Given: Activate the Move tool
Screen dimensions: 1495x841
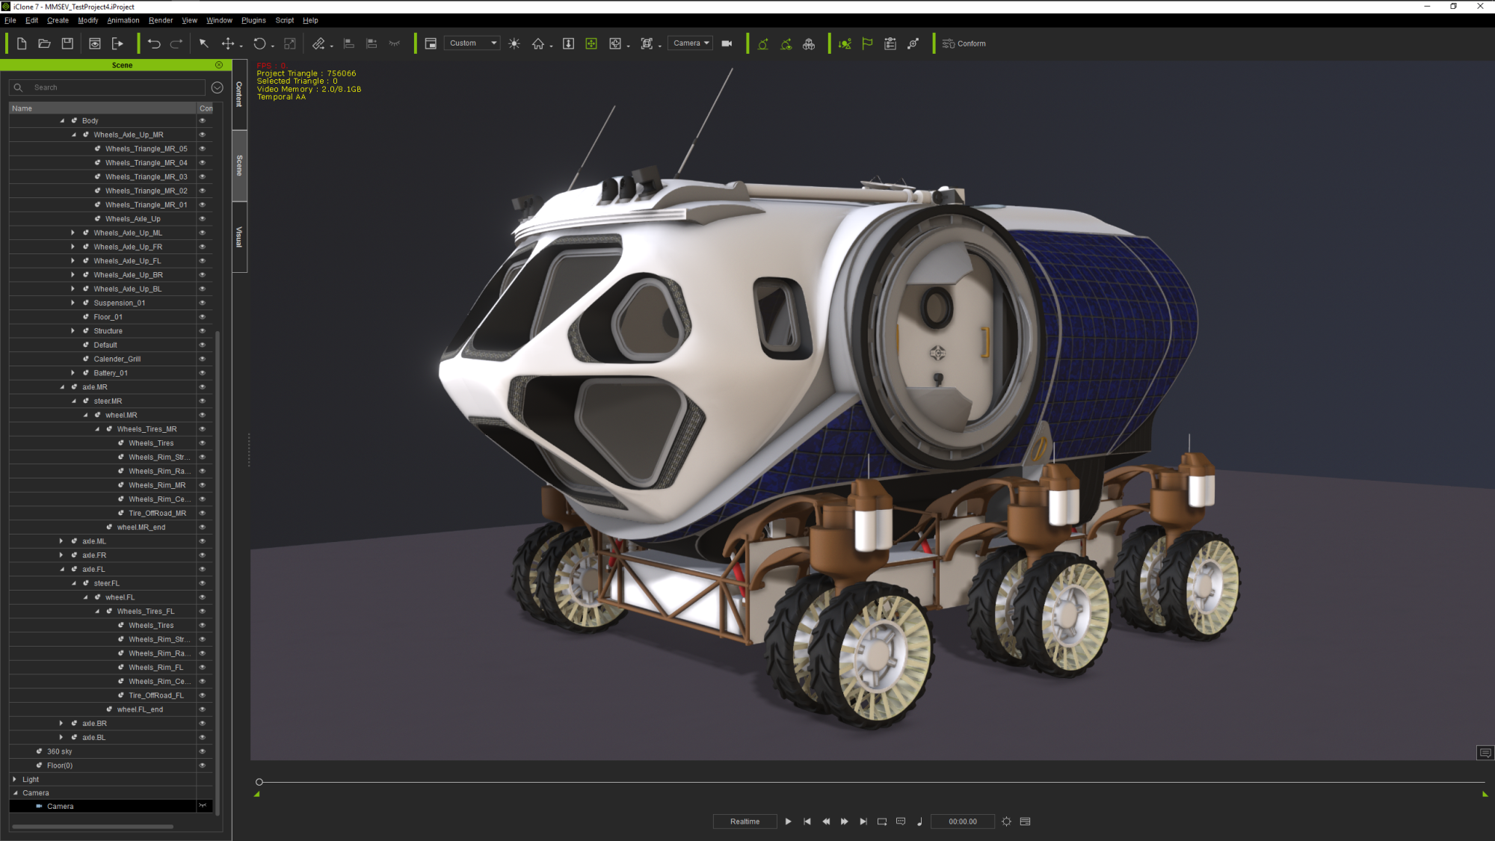Looking at the screenshot, I should click(228, 43).
